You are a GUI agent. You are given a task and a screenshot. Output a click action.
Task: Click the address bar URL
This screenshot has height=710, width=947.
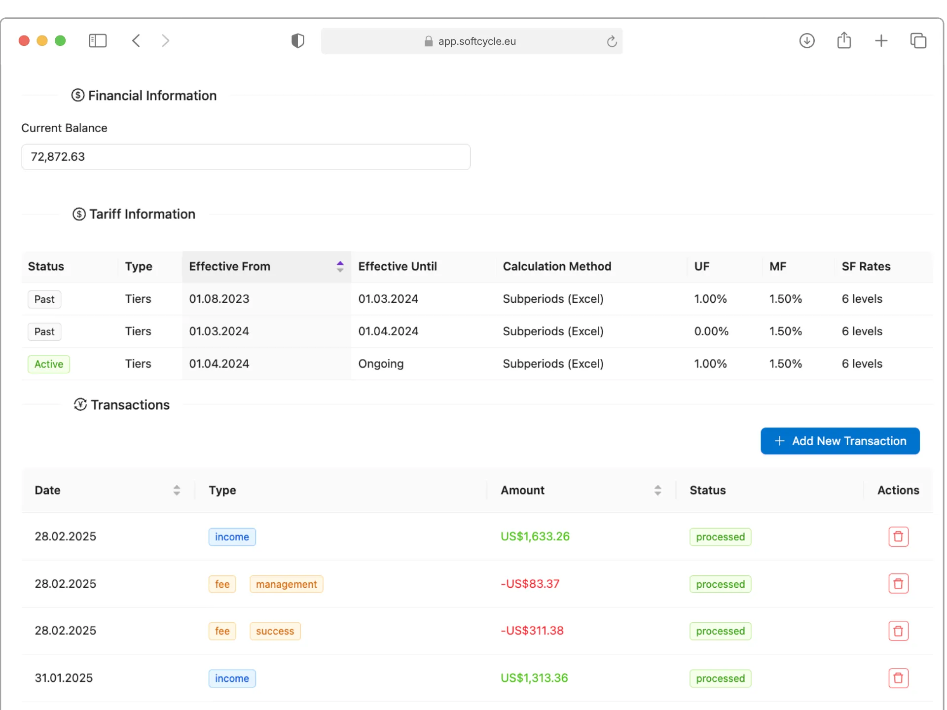476,41
